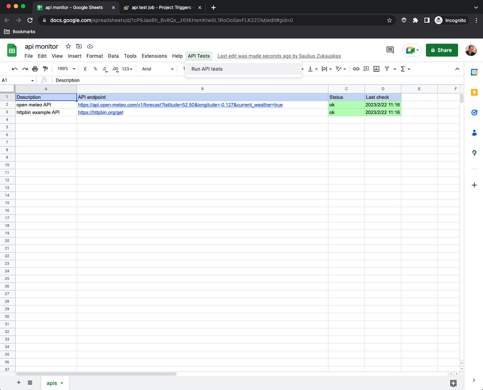Click the print icon

[x=35, y=69]
